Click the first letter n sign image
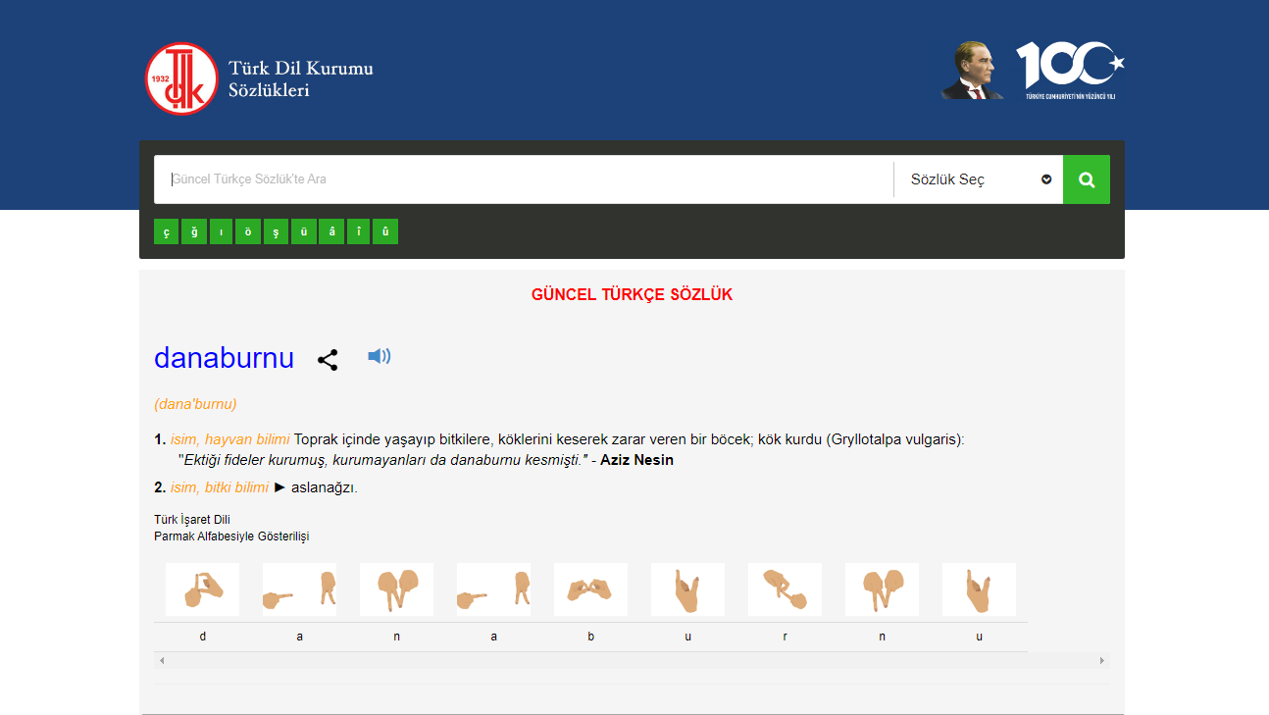 pos(396,588)
